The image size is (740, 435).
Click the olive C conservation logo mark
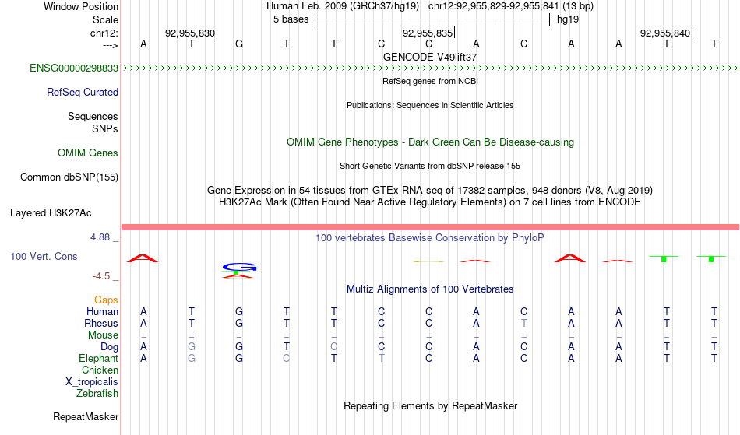pyautogui.click(x=428, y=261)
